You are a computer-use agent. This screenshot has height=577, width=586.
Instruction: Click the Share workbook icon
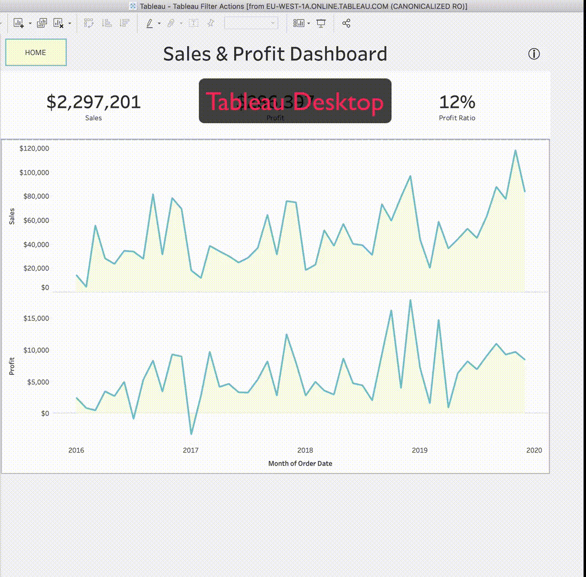click(346, 23)
